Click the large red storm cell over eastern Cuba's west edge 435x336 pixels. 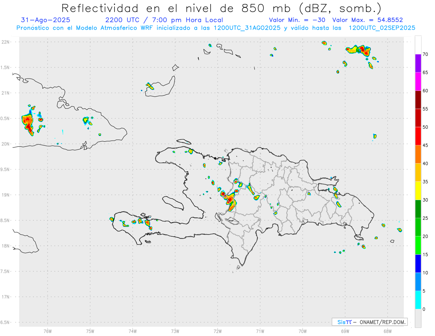28,124
